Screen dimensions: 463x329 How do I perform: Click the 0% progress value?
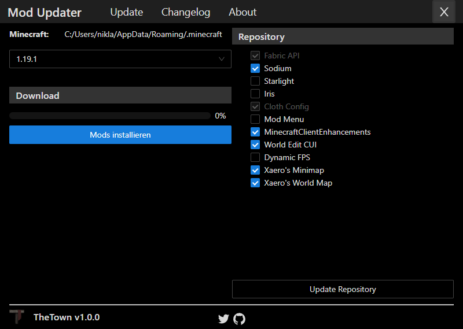tap(221, 116)
